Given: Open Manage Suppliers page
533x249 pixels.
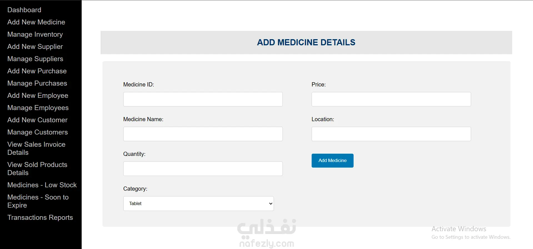Looking at the screenshot, I should coord(35,59).
